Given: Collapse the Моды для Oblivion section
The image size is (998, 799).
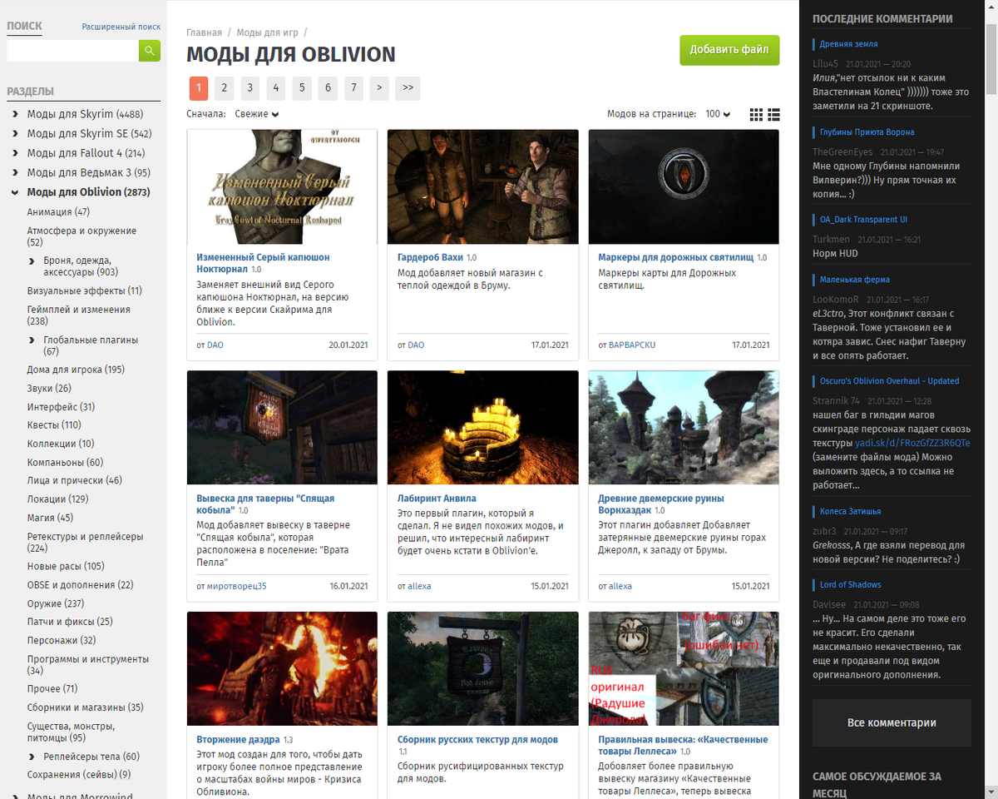Looking at the screenshot, I should click(16, 192).
